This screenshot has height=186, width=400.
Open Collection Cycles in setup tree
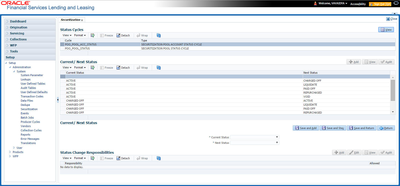click(31, 130)
